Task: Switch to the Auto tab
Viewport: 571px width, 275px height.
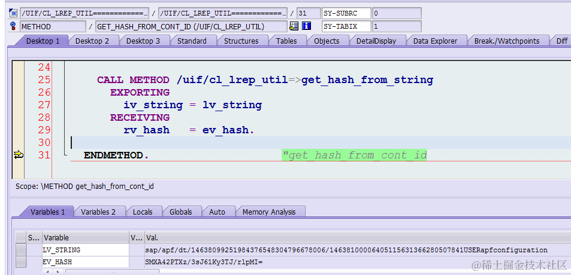Action: (217, 212)
